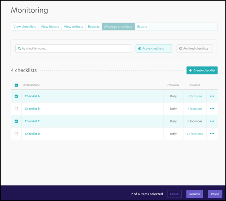The image size is (226, 201).
Task: Open the three-dot menu for Checklist D
Action: pyautogui.click(x=212, y=134)
